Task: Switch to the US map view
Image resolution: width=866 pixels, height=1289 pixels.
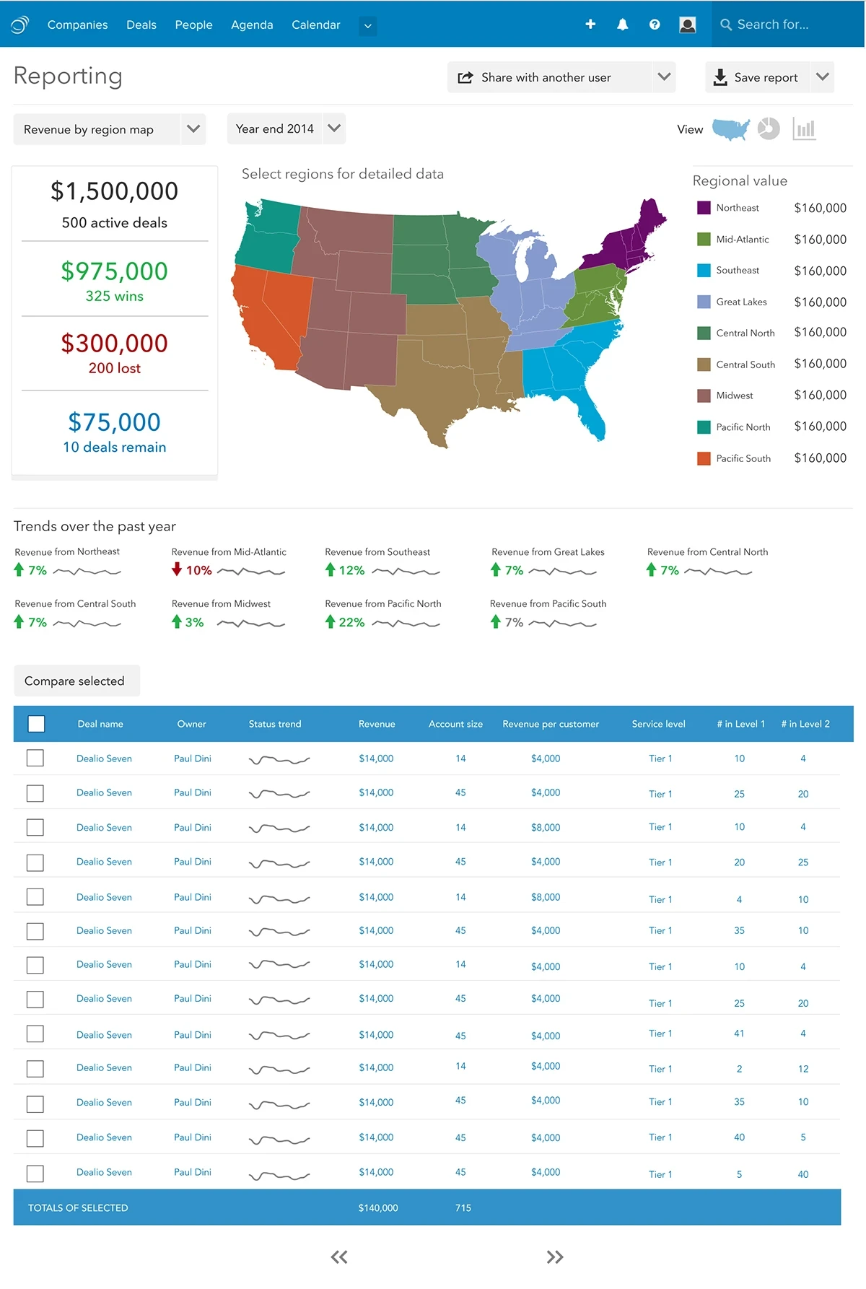Action: 731,129
